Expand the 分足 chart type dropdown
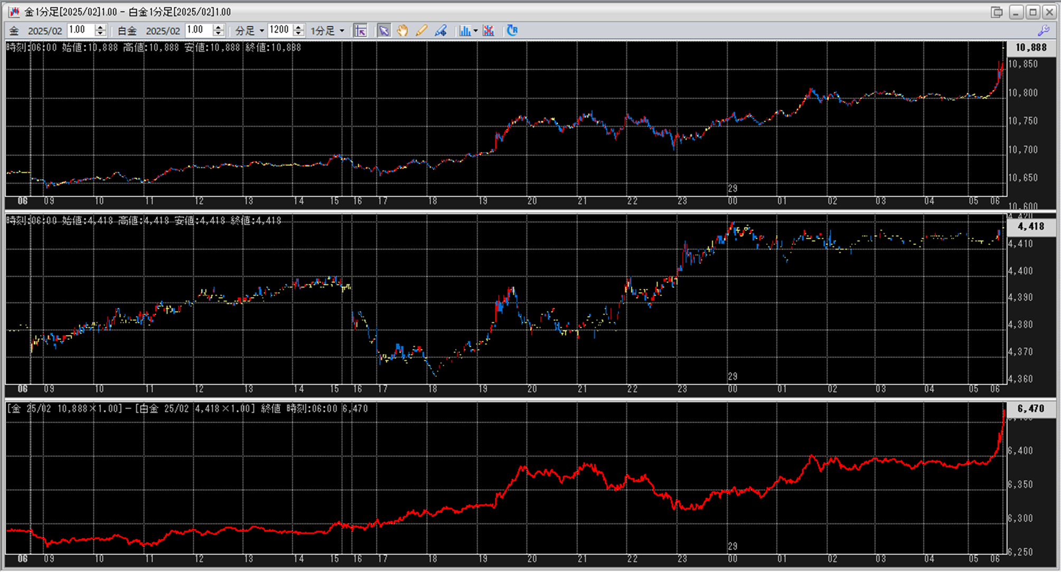 (x=261, y=31)
